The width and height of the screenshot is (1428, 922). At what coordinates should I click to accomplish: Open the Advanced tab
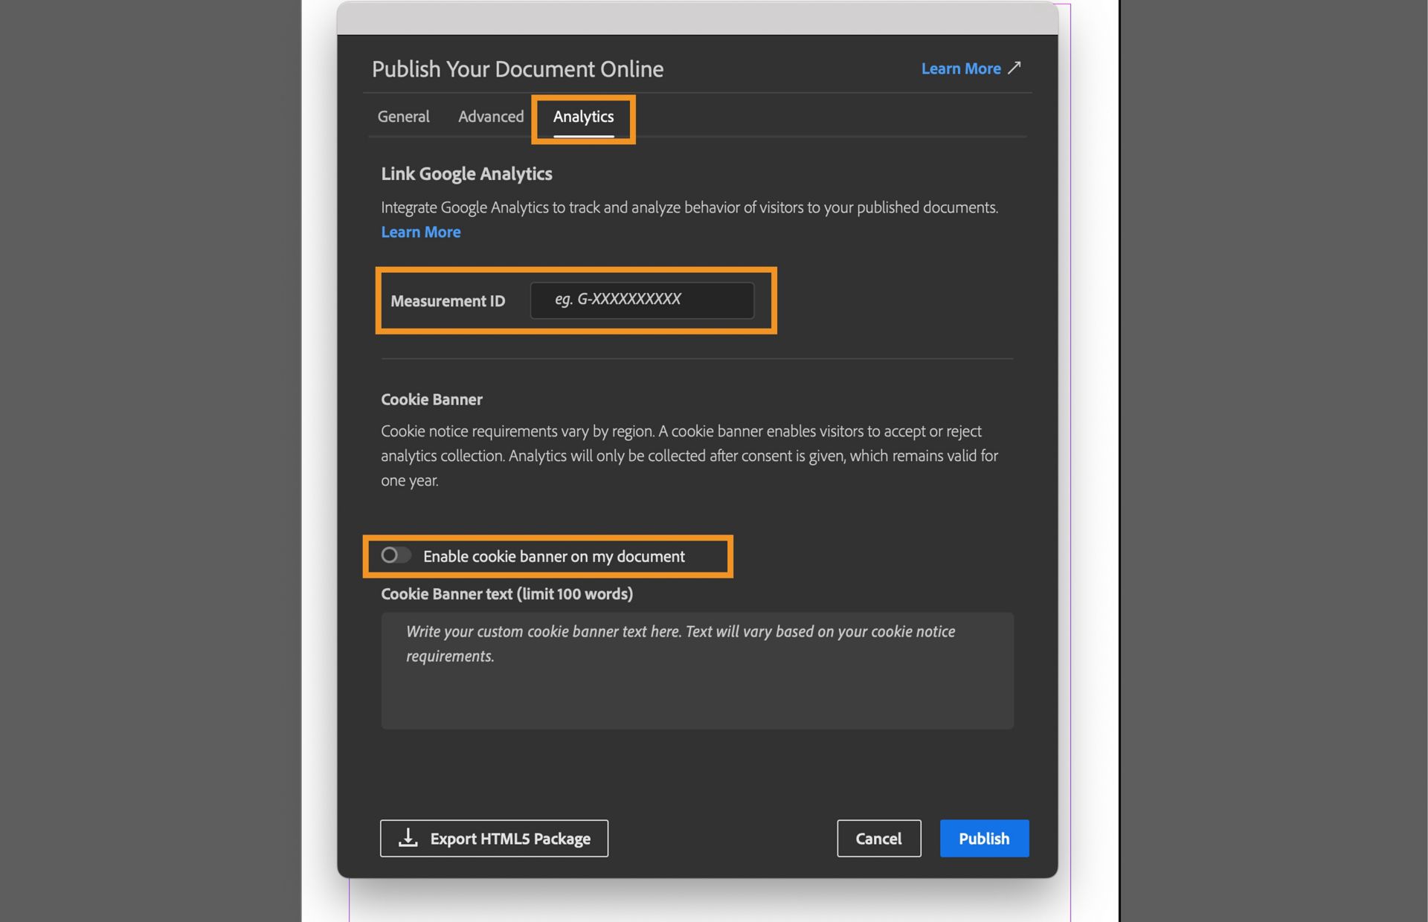(491, 117)
